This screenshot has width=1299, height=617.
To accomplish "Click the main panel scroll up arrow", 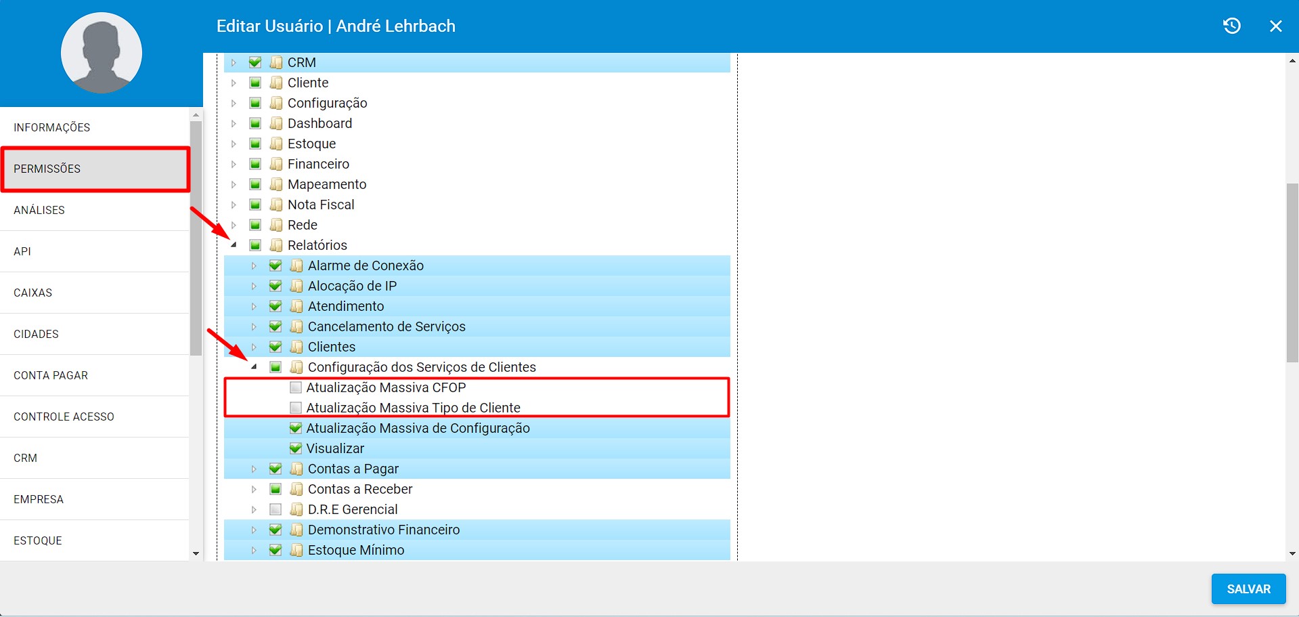I will pos(1292,61).
